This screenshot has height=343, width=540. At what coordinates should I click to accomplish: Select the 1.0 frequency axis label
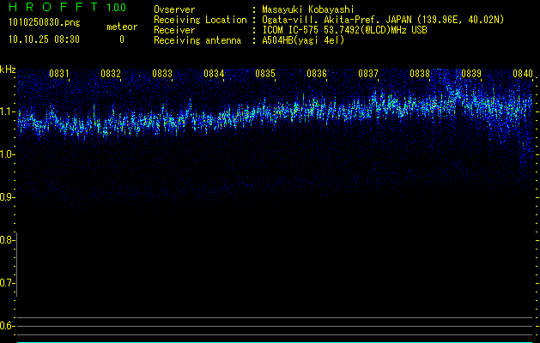point(8,154)
